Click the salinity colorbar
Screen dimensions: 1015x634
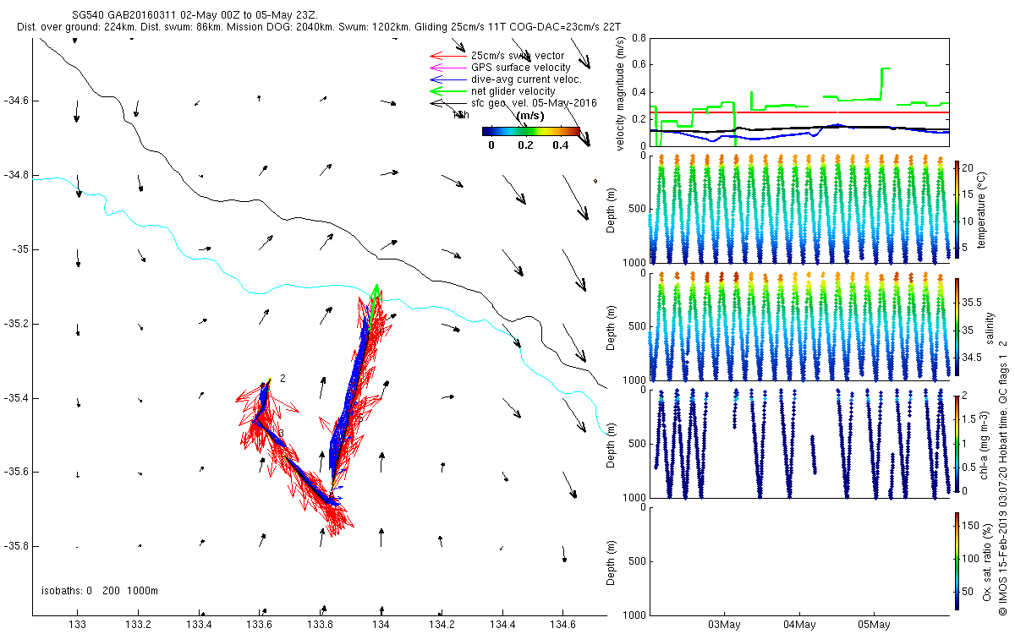tap(957, 328)
